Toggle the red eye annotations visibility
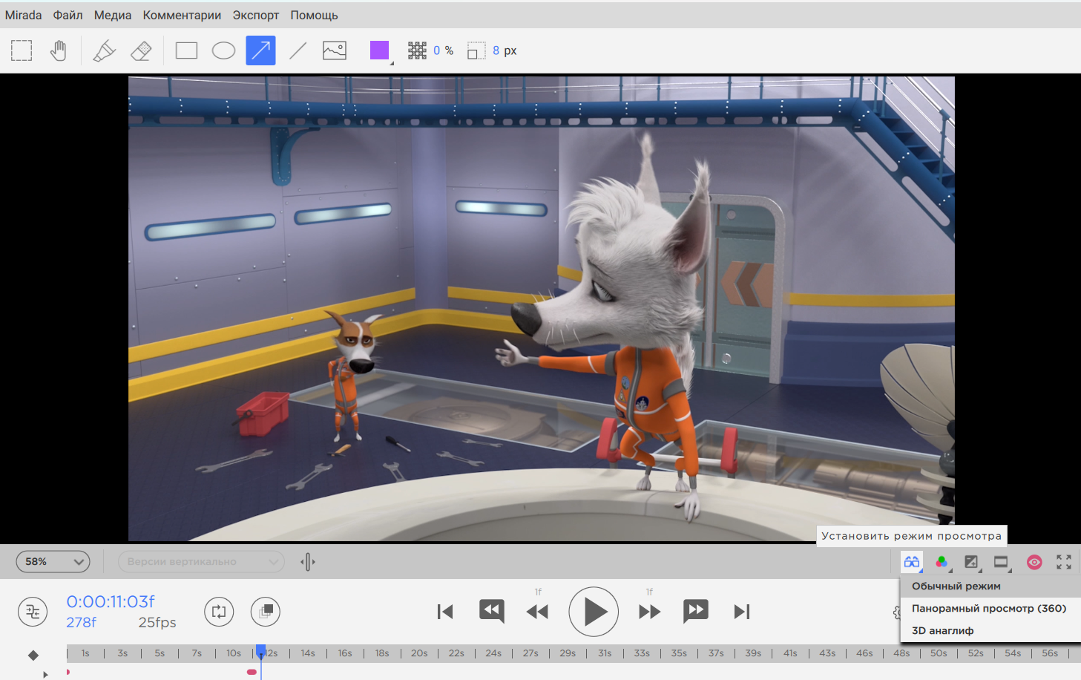 point(1034,562)
